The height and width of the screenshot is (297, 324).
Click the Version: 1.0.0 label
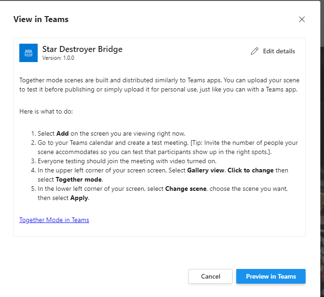pos(58,58)
